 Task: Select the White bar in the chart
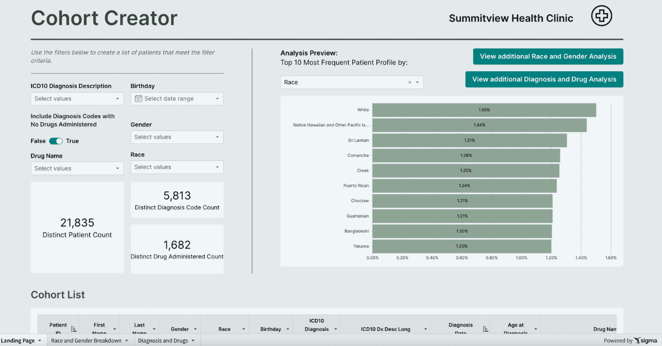click(484, 110)
